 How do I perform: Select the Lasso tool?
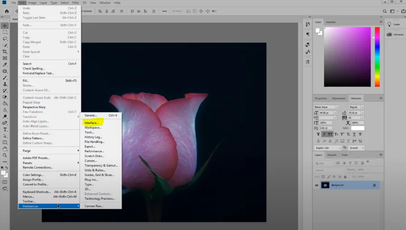pyautogui.click(x=5, y=39)
